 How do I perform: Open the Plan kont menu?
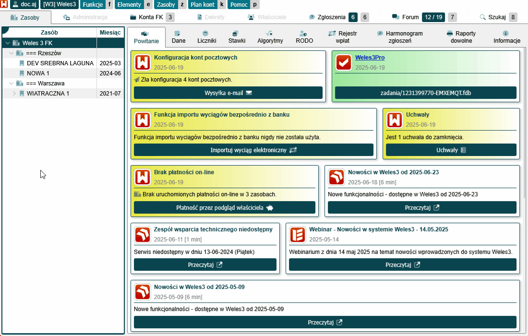203,4
